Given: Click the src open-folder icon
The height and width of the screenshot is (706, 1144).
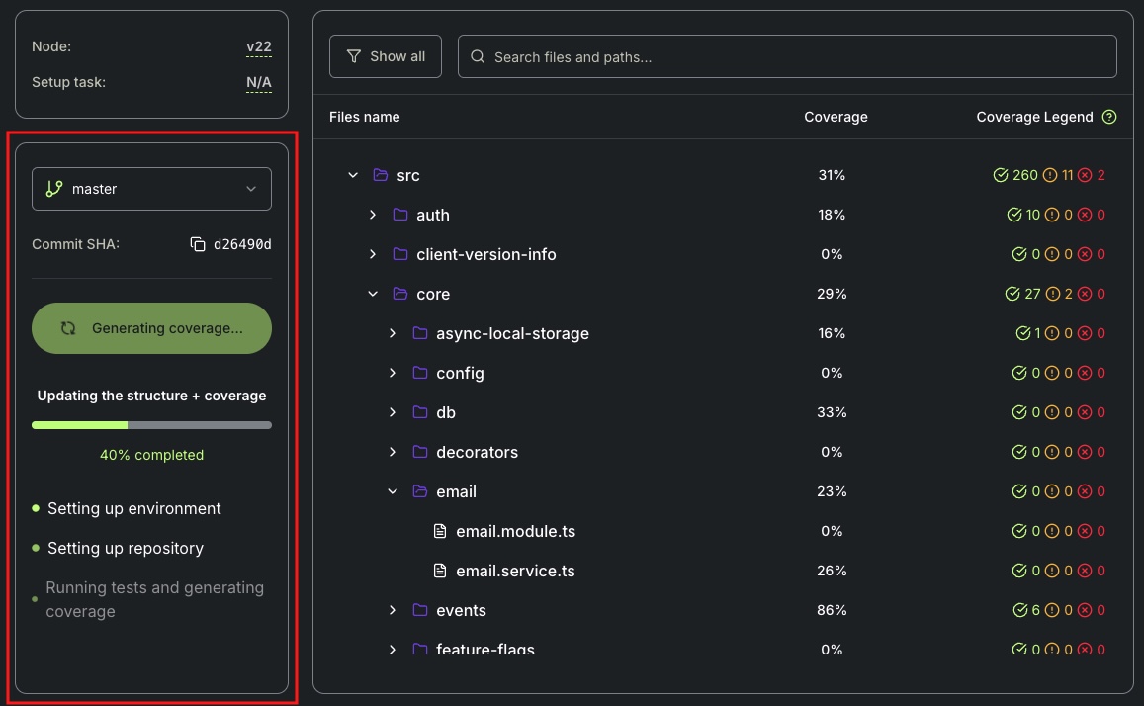Looking at the screenshot, I should pyautogui.click(x=380, y=175).
